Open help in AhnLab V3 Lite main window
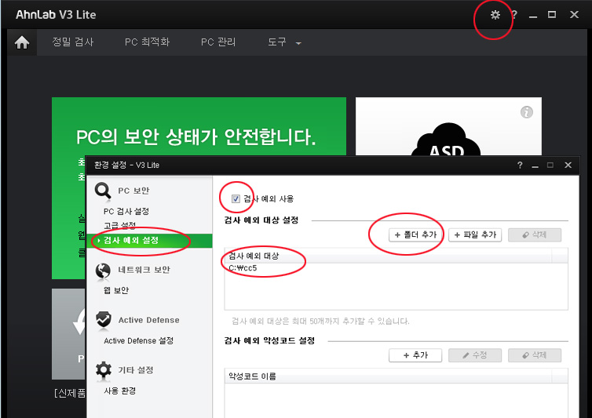Image resolution: width=592 pixels, height=418 pixels. [514, 15]
